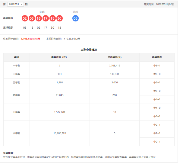Viewport: 180px width, 164px height.
Task: Select the 三等奖 row label
Action: point(17,82)
